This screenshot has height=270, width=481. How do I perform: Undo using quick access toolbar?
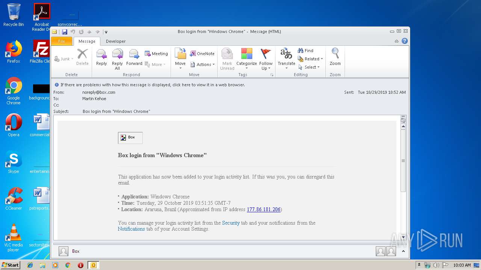pos(73,32)
